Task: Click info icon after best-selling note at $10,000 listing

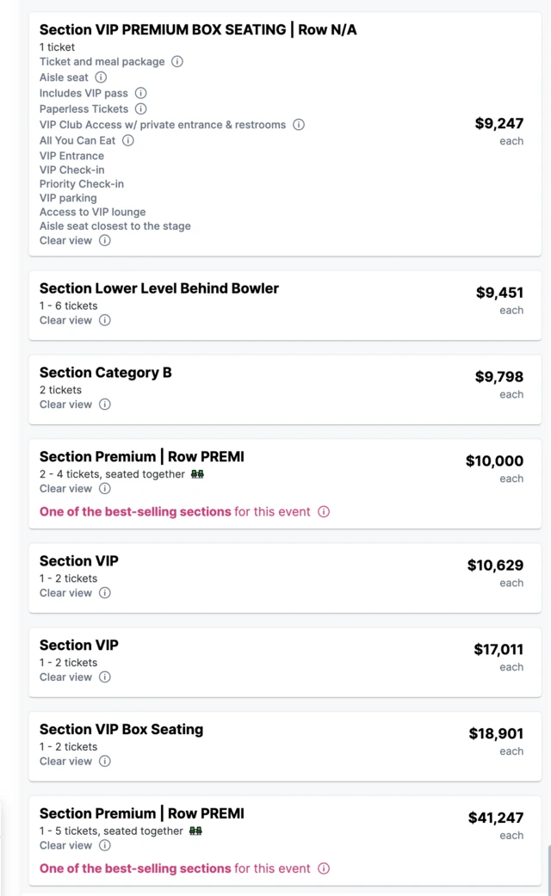Action: coord(324,511)
